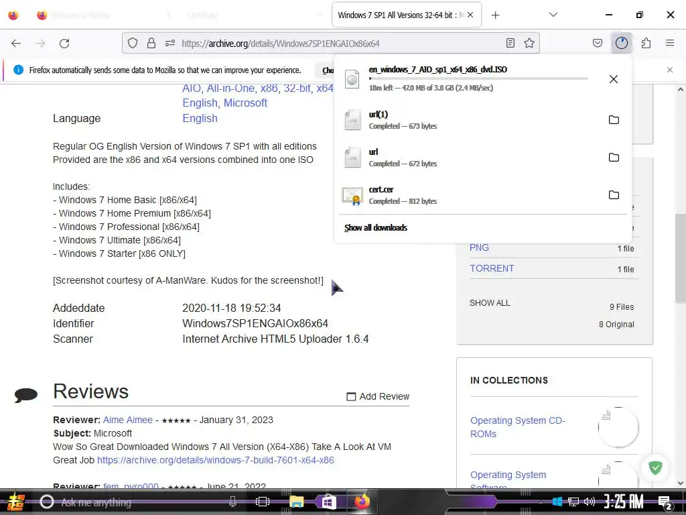Show cert.cer in its folder
This screenshot has height=515, width=686.
click(x=614, y=195)
